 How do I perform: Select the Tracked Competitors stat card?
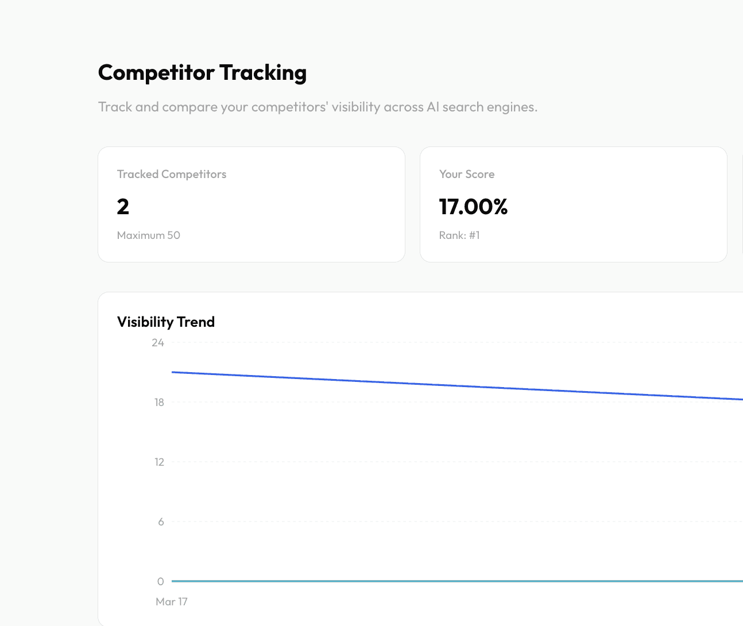251,204
